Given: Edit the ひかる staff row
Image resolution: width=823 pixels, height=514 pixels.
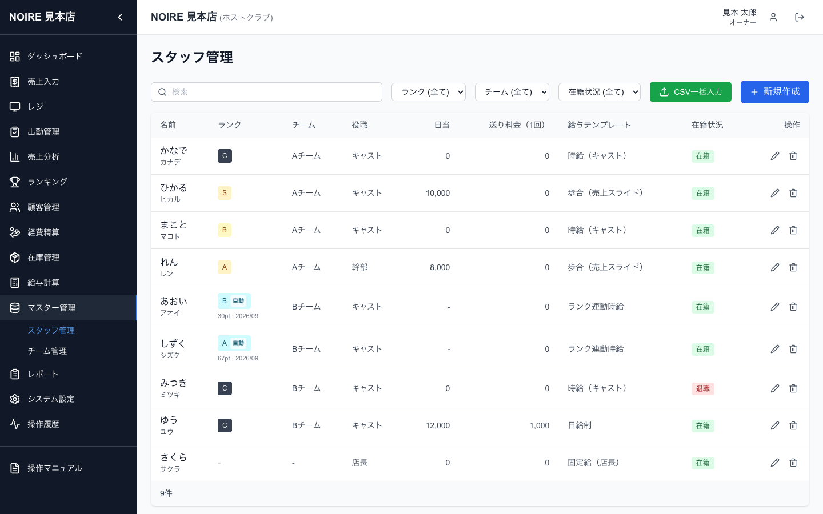Looking at the screenshot, I should coord(775,193).
